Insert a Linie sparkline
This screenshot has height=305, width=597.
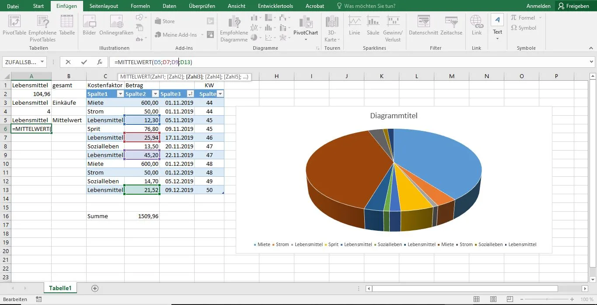(354, 27)
